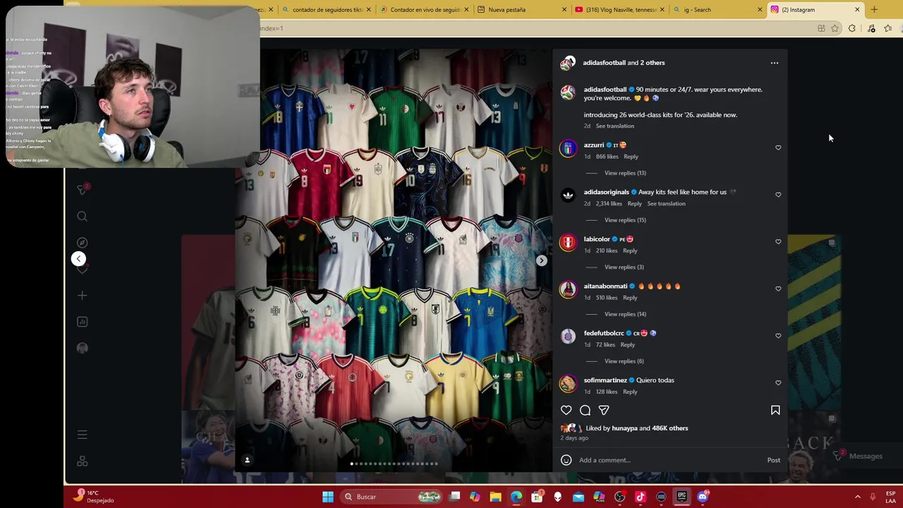Image resolution: width=903 pixels, height=508 pixels.
Task: Expand View replies (6) under fedefutbolcrc
Action: coord(624,361)
